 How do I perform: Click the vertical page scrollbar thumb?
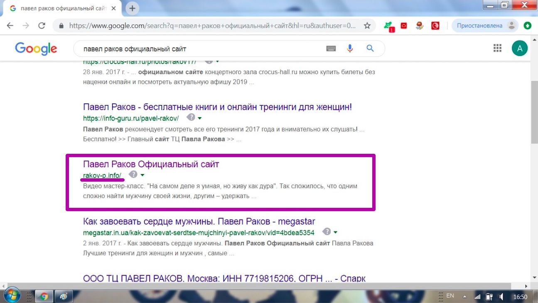535,112
